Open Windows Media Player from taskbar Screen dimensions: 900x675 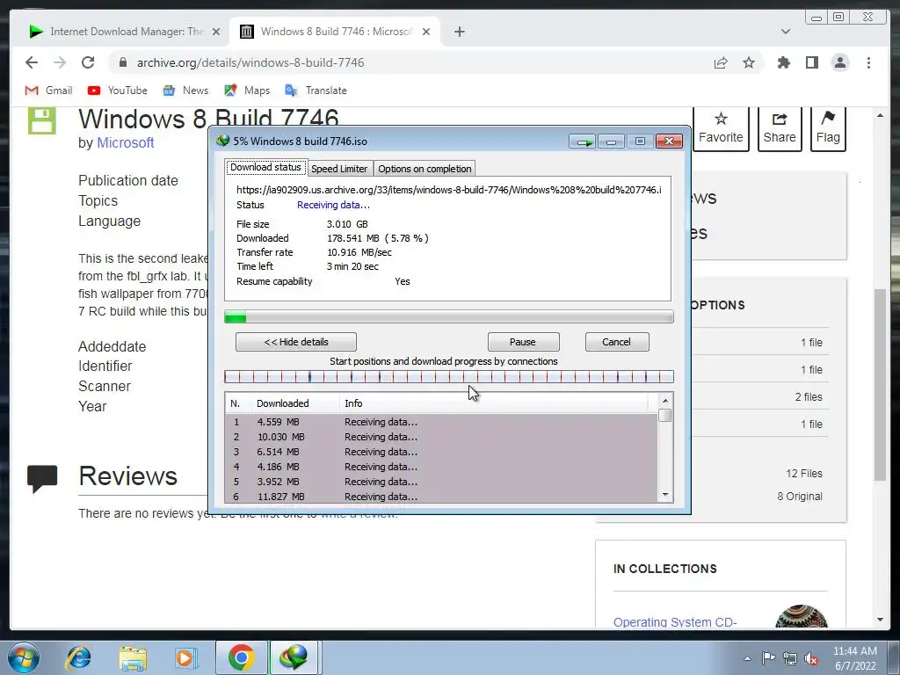[185, 657]
